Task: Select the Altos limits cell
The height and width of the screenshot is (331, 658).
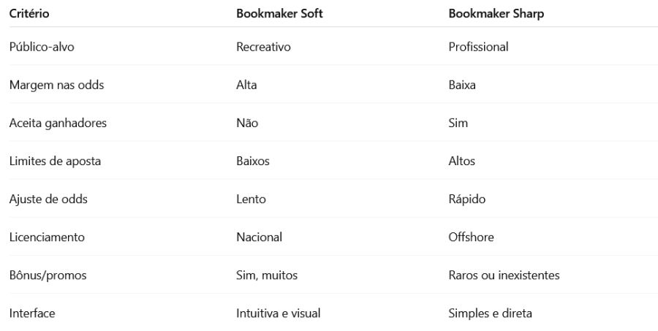Action: point(461,161)
